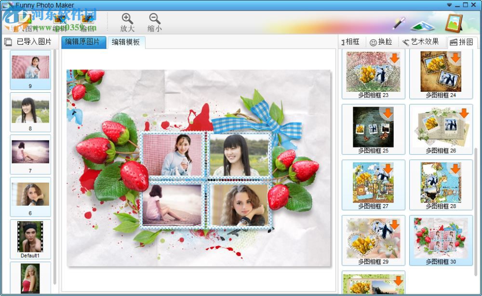The image size is (482, 296).
Task: Open the framed picture icon at top right
Action: pos(454,23)
